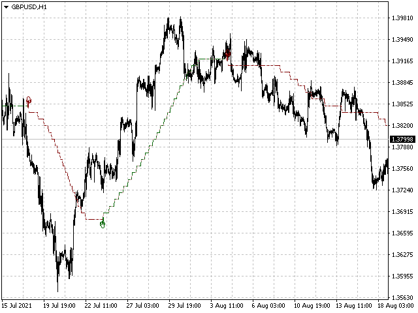Image resolution: width=418 pixels, height=313 pixels.
Task: Click the 1.39810 price scale label
Action: coord(402,18)
